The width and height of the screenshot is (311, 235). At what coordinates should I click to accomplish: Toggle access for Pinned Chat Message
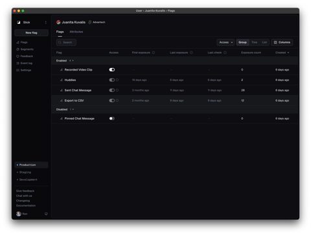112,118
